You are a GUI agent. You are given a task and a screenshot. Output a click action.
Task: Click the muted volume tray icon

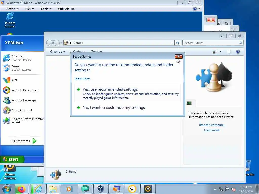[233, 189]
